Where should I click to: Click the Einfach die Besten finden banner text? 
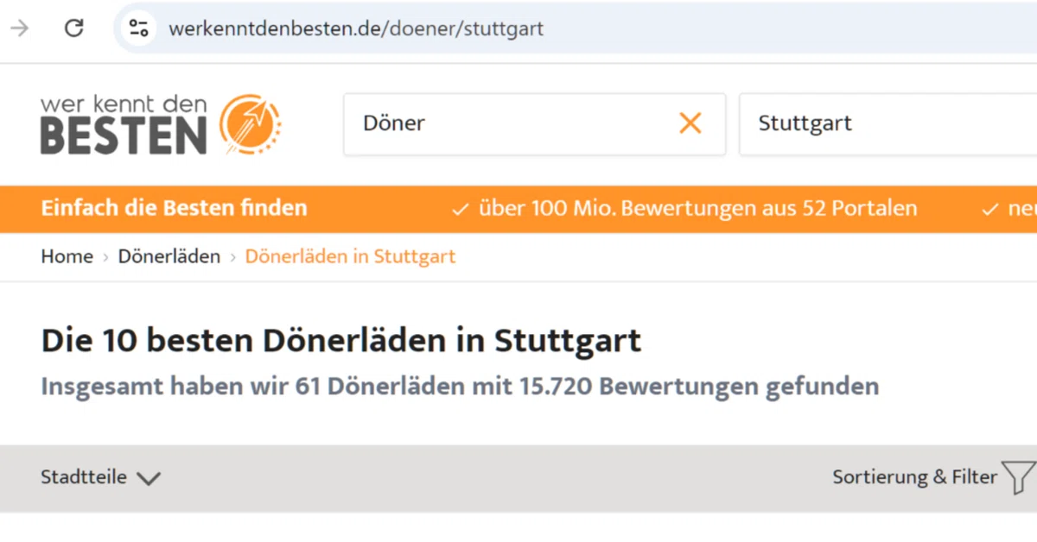coord(174,208)
